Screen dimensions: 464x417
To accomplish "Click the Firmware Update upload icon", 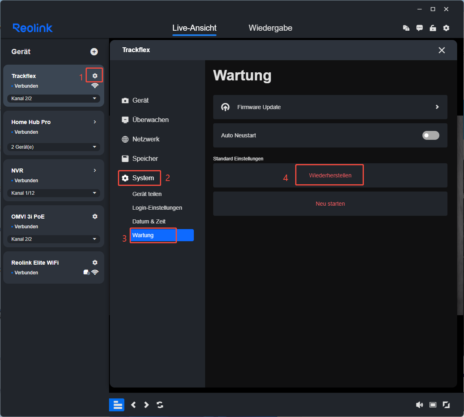I will click(x=225, y=107).
